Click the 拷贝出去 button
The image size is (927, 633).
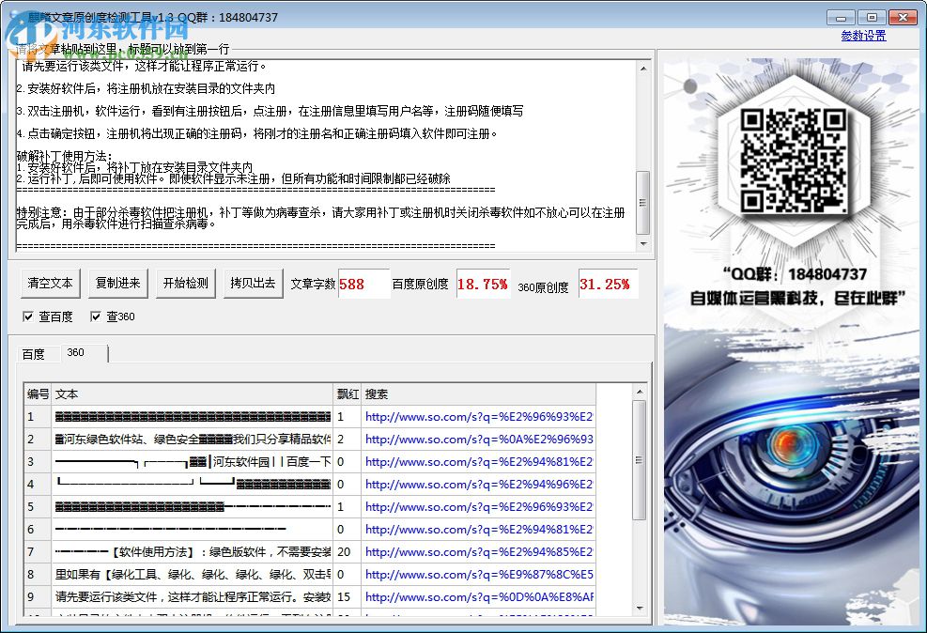(x=253, y=283)
